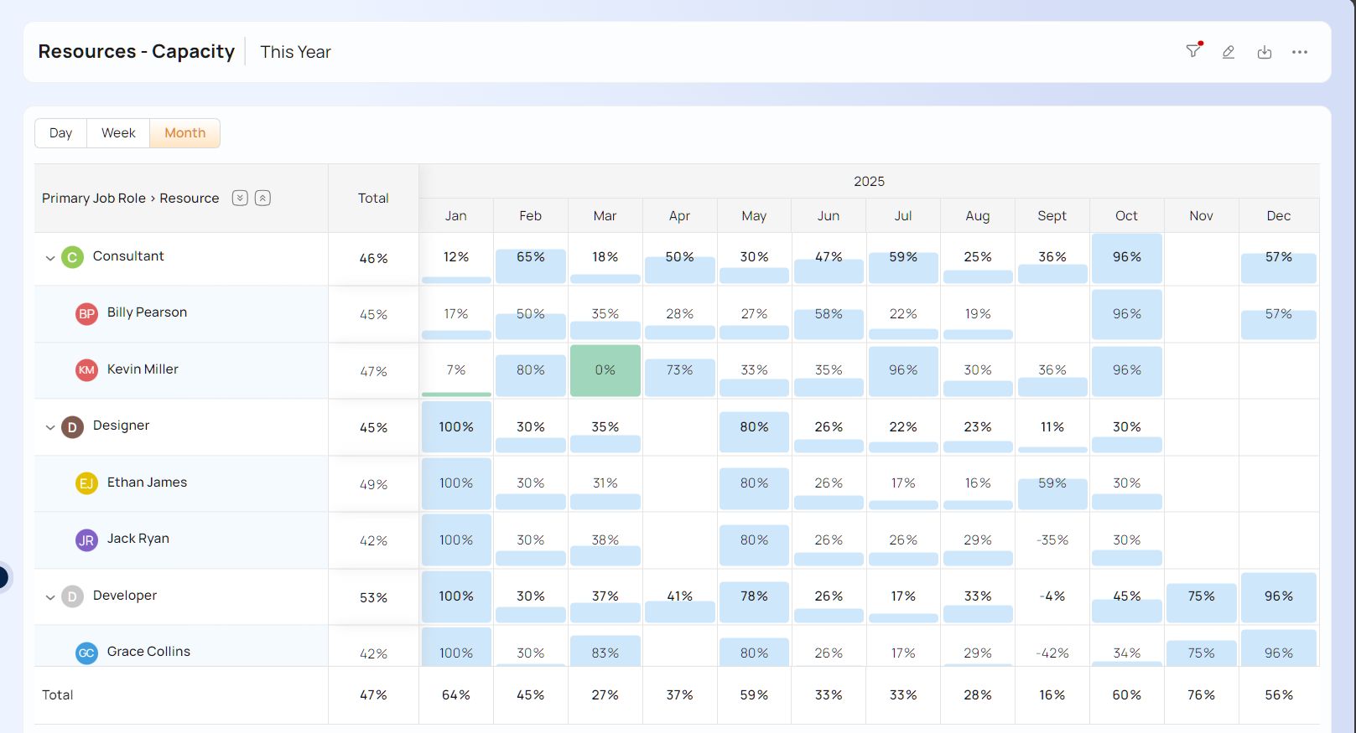
Task: Collapse the Developer group chevron
Action: (x=50, y=597)
